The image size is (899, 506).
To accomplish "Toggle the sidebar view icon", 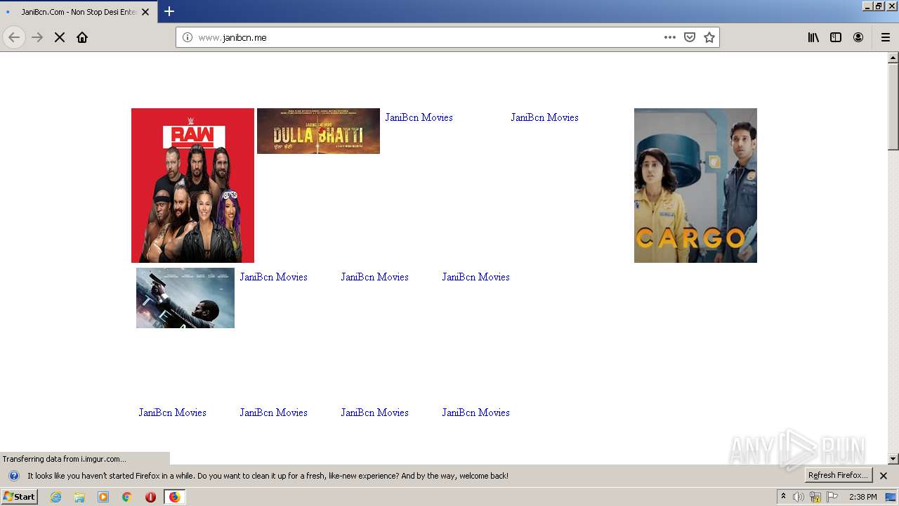I will pyautogui.click(x=836, y=37).
